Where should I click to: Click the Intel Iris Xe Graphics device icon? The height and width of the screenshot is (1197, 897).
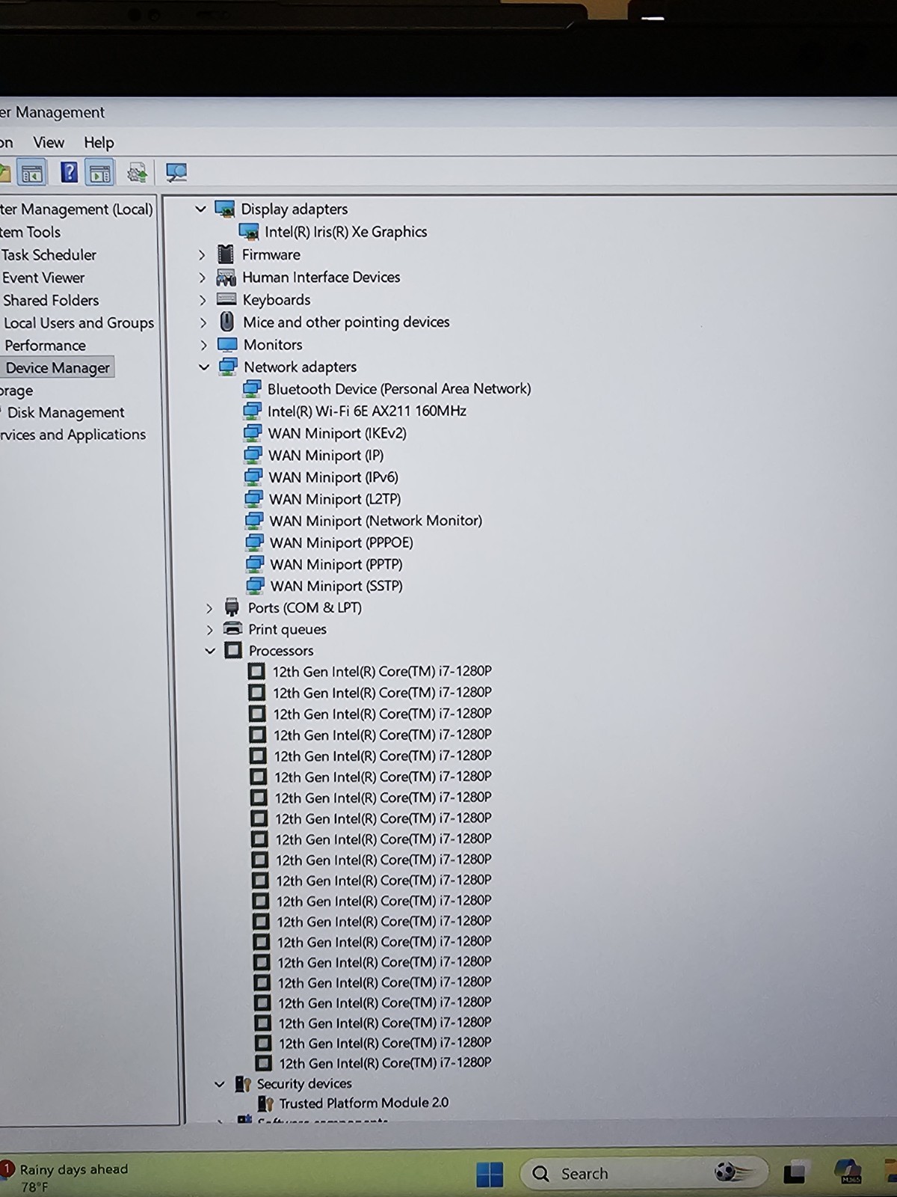click(x=248, y=232)
